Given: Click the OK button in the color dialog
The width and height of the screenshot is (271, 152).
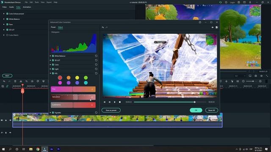Looking at the screenshot, I should tap(196, 110).
